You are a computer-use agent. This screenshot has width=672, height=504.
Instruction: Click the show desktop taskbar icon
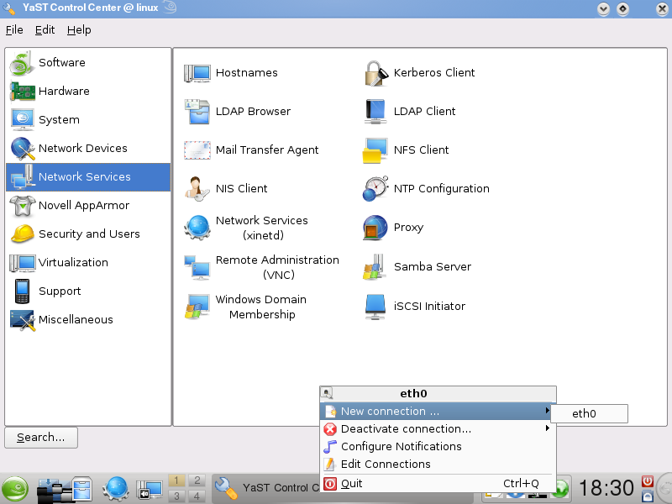click(x=150, y=490)
